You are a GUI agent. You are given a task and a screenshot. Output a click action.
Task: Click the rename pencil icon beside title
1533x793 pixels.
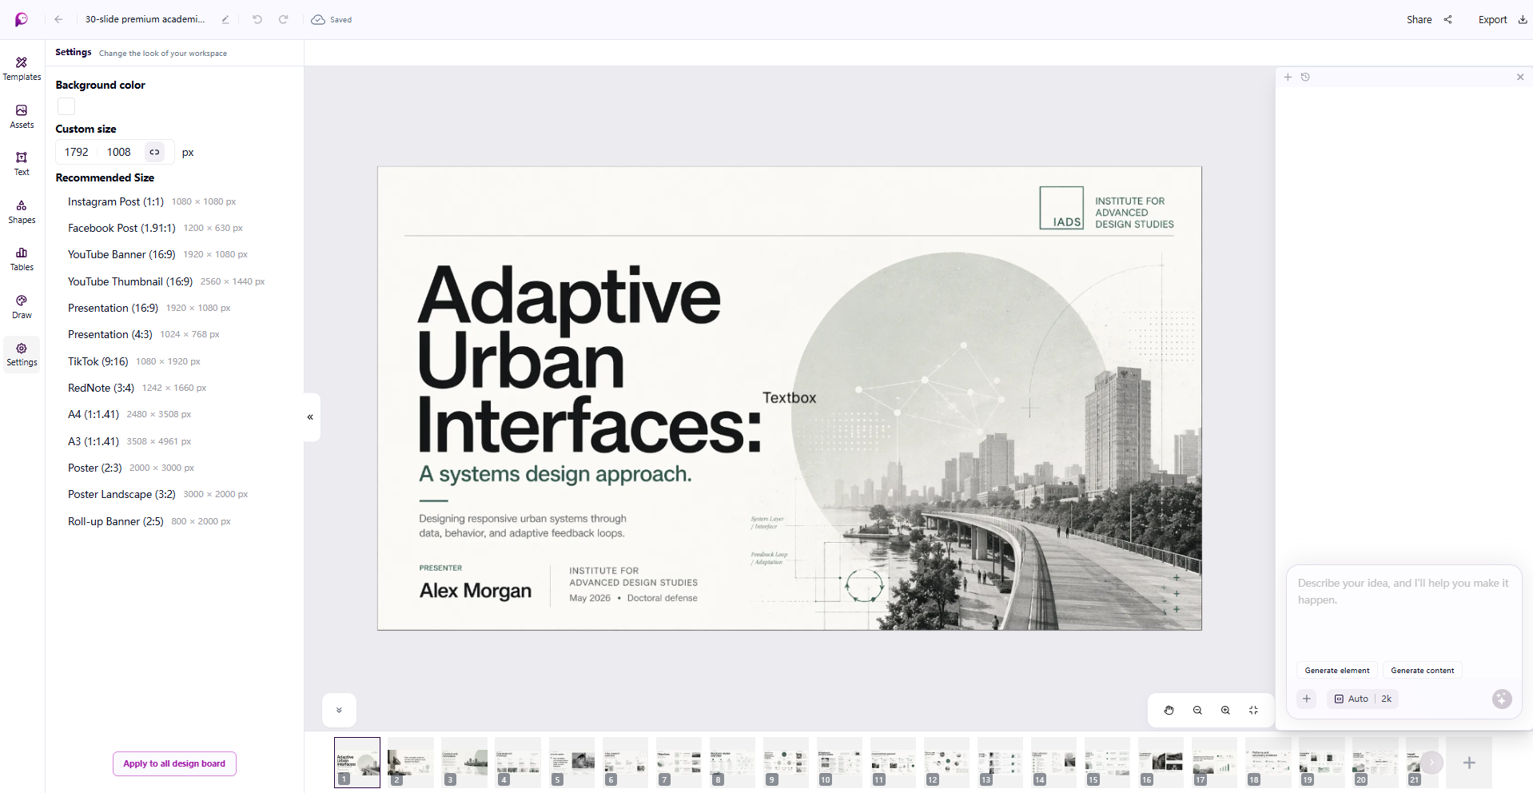tap(225, 19)
